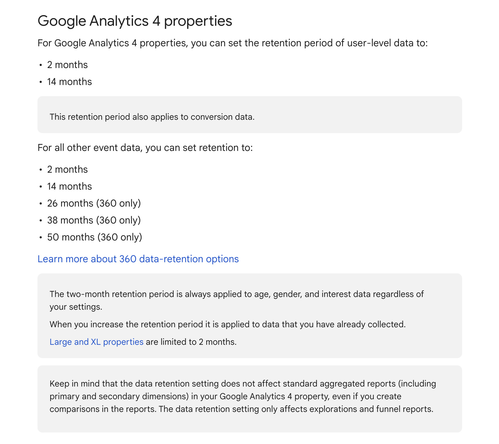The image size is (499, 444).
Task: Click the "Large and XL properties" link
Action: tap(96, 342)
